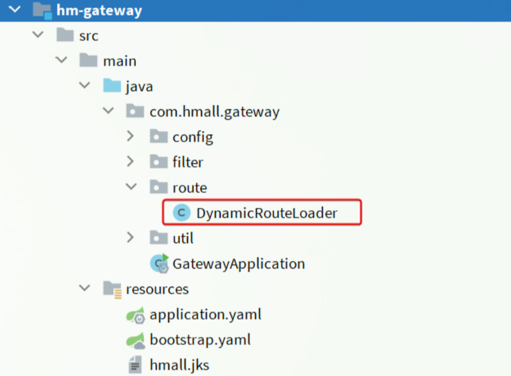Expand the config package
Image resolution: width=511 pixels, height=376 pixels.
click(x=130, y=137)
